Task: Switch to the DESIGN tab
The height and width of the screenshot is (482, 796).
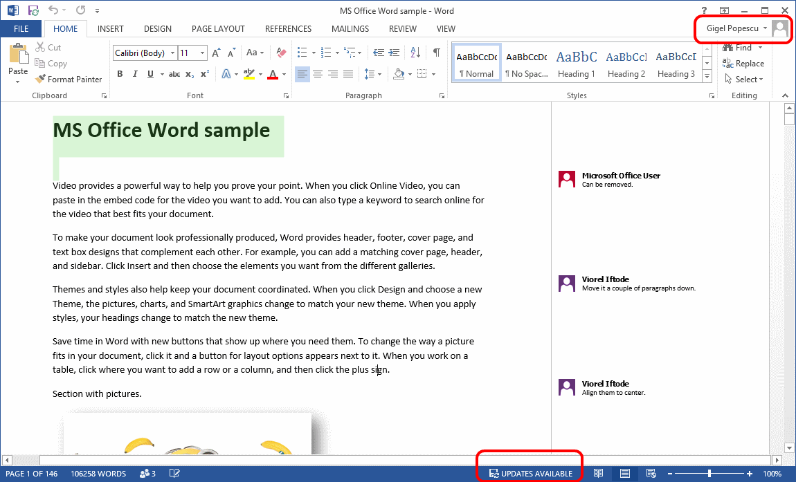Action: click(157, 29)
